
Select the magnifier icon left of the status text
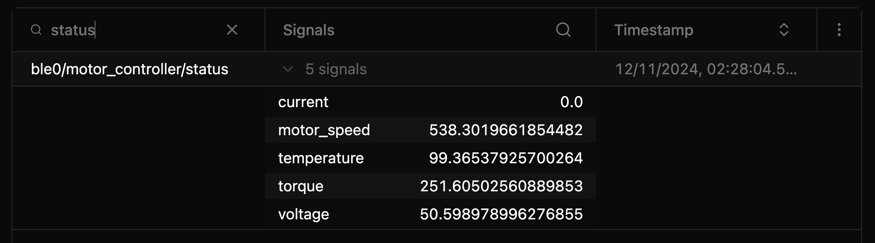tap(37, 30)
